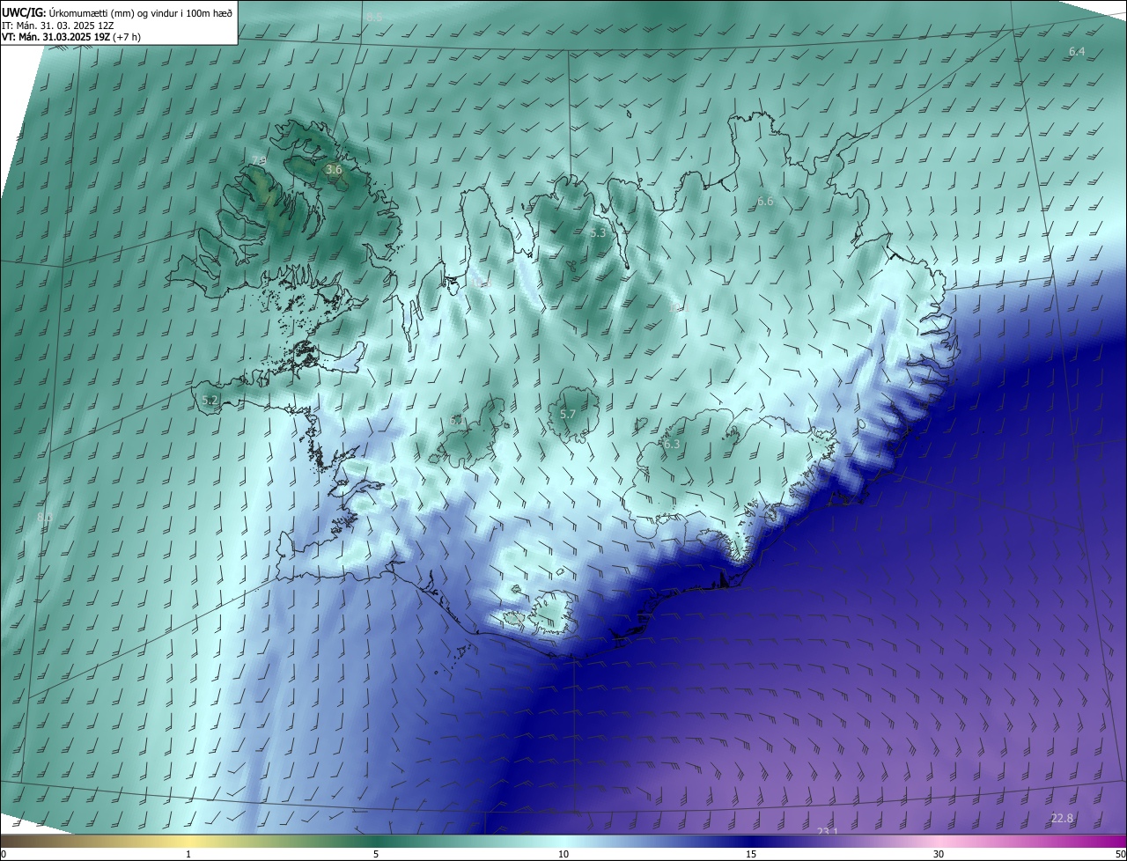Click the 8.0 value label on the map

tap(44, 517)
